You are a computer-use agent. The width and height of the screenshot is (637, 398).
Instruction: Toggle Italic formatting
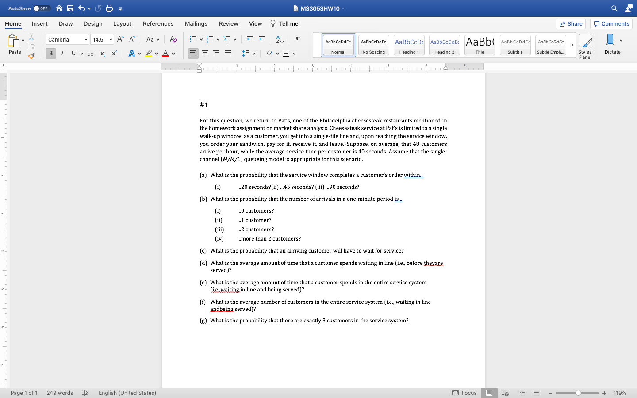tap(62, 54)
